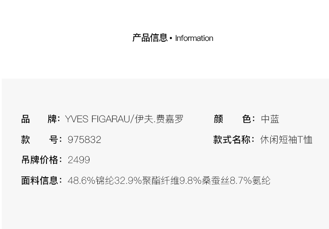Image resolution: width=329 pixels, height=229 pixels.
Task: Click the tag price 2499
Action: click(x=79, y=160)
